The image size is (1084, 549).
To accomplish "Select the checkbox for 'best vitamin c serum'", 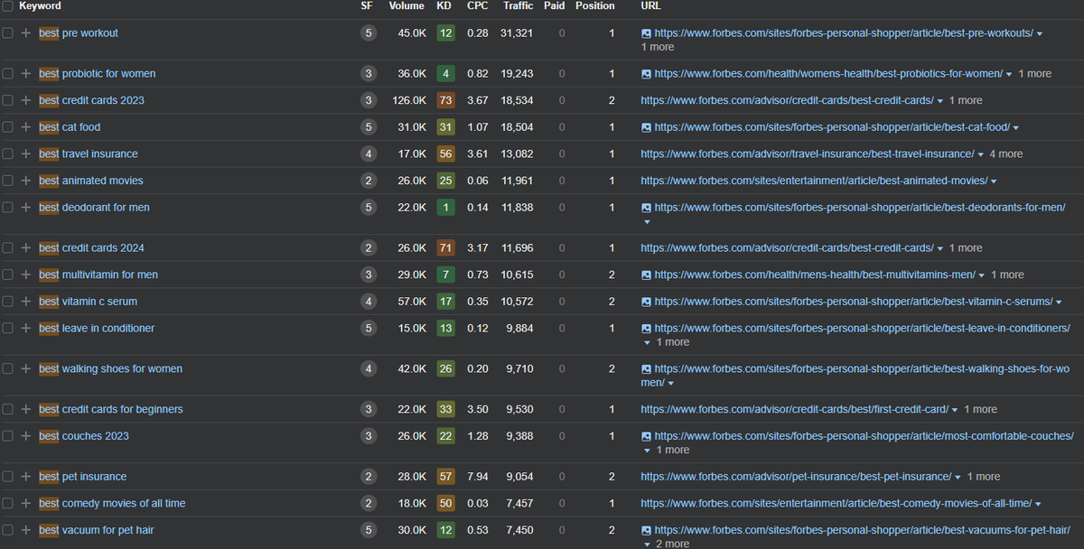I will [x=7, y=302].
